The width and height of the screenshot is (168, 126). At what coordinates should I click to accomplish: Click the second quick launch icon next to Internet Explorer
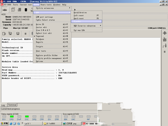pos(15,124)
